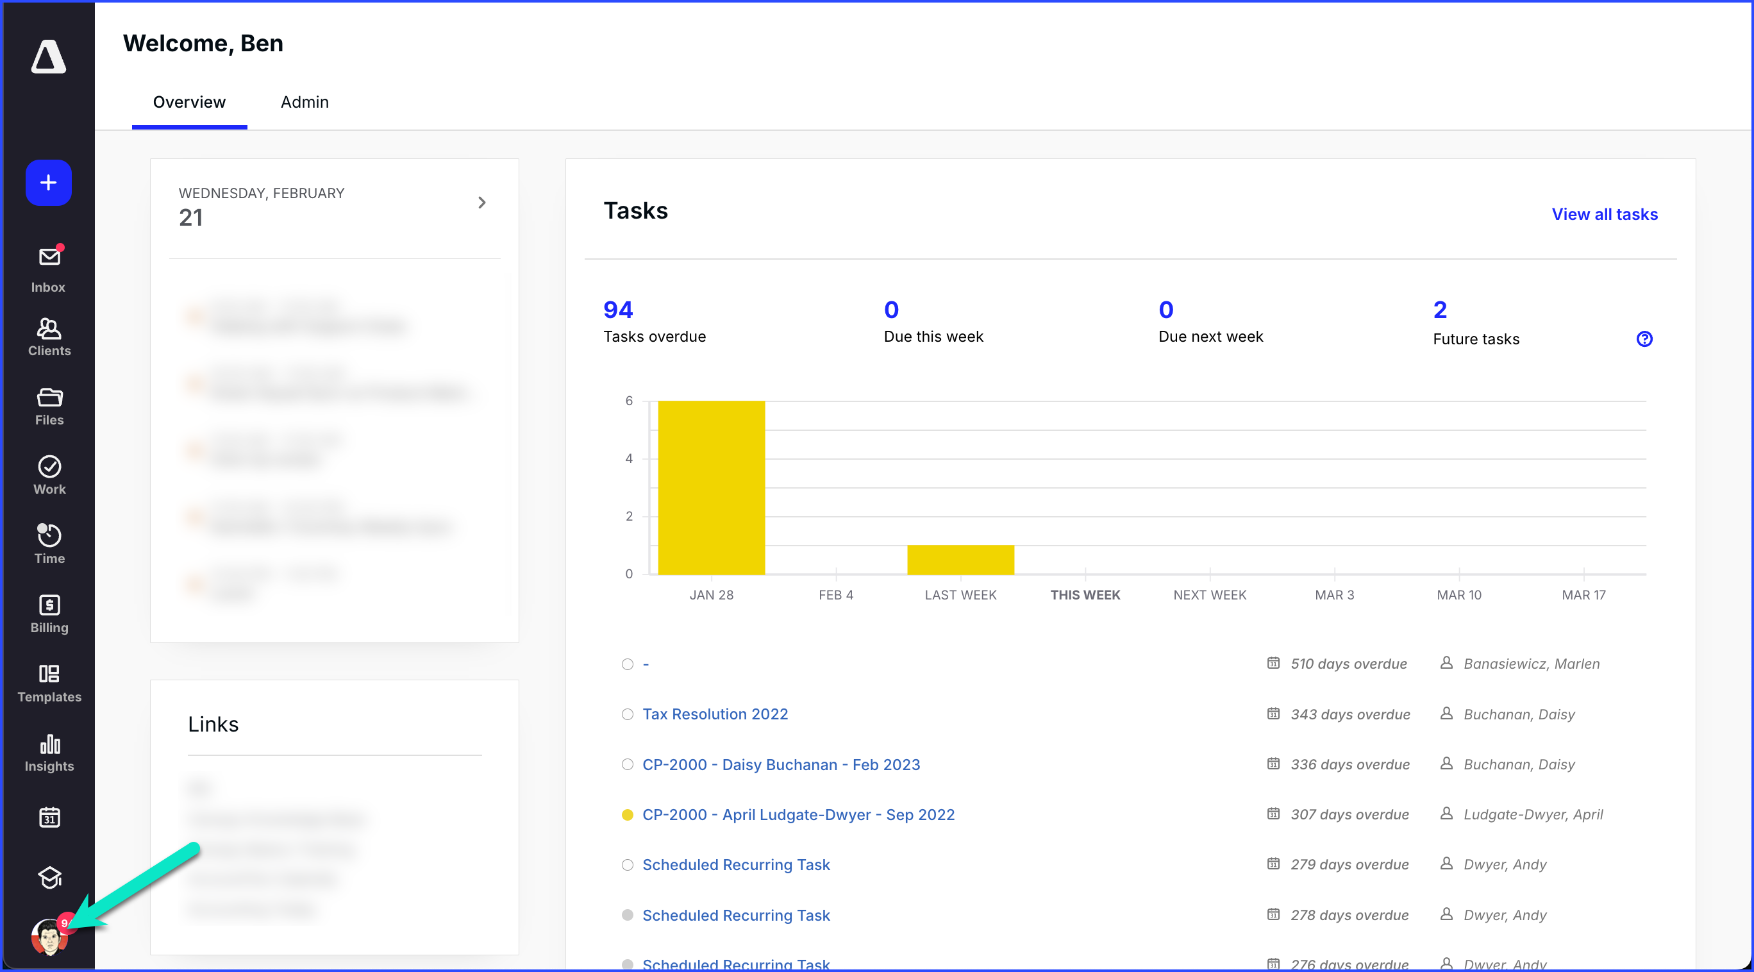Open the calendar icon in sidebar

tap(49, 817)
